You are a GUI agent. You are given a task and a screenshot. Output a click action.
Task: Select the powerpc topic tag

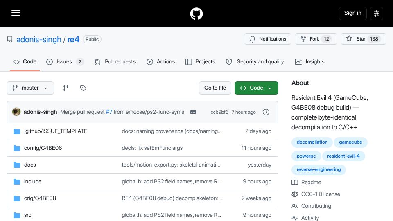306,156
